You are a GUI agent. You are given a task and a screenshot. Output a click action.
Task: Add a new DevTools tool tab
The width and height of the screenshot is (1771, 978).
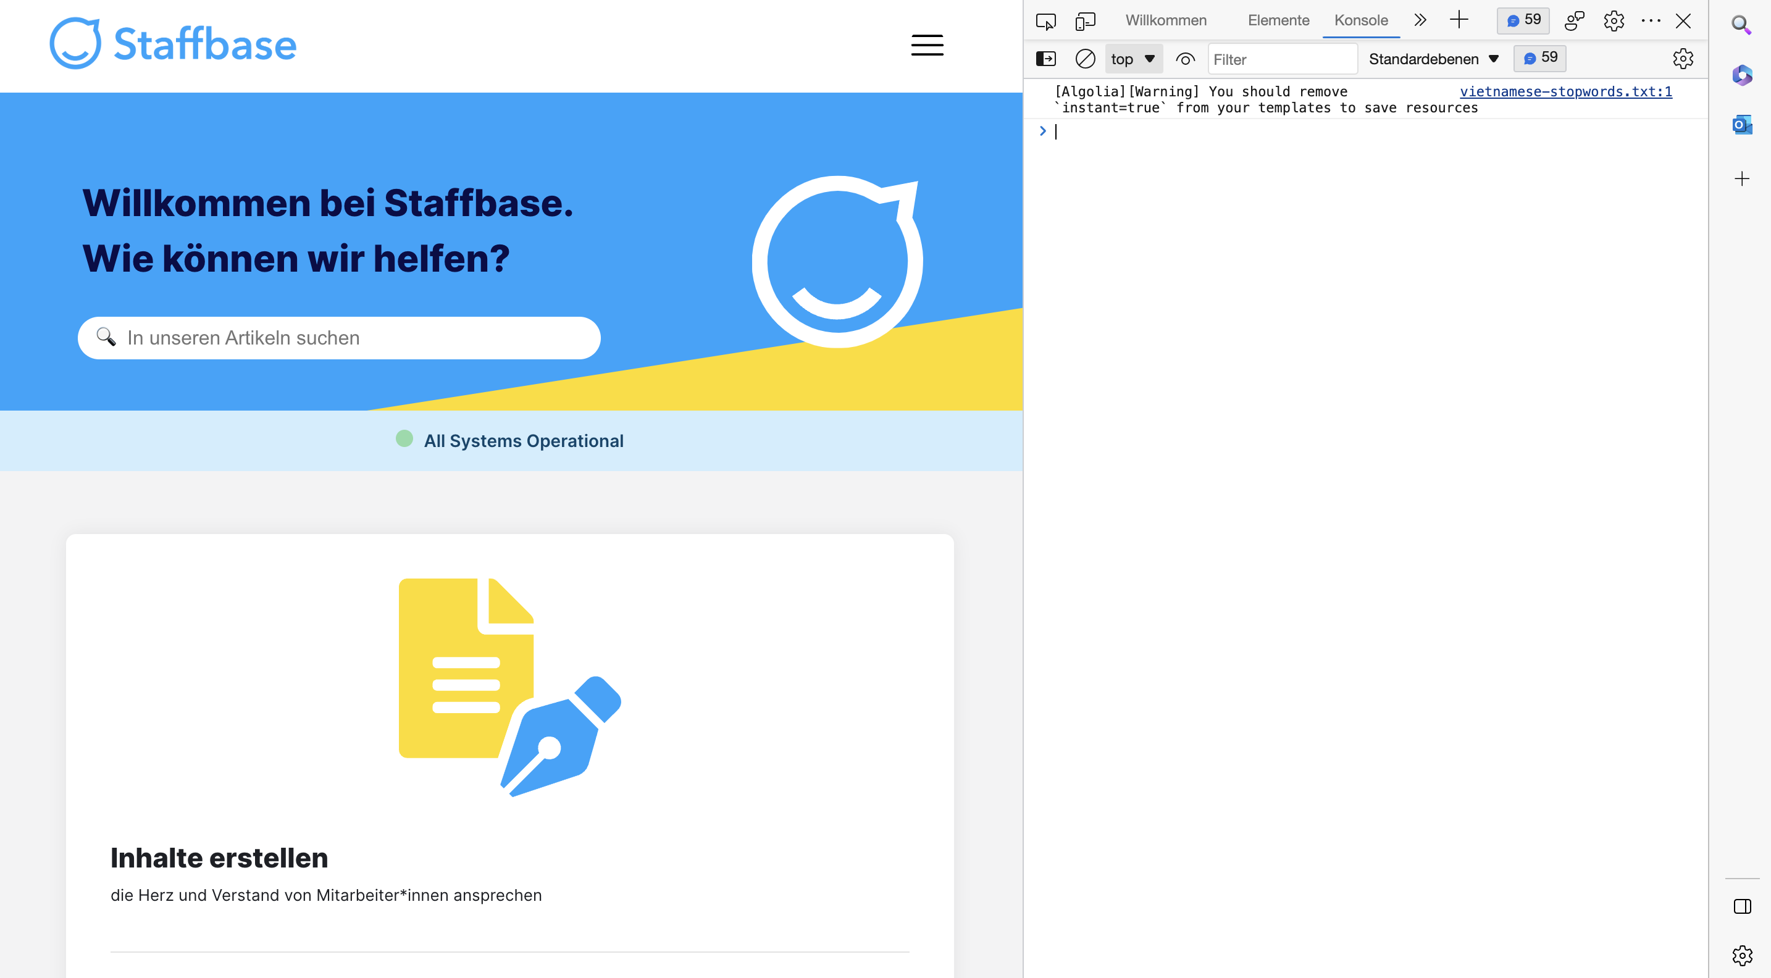[x=1459, y=20]
